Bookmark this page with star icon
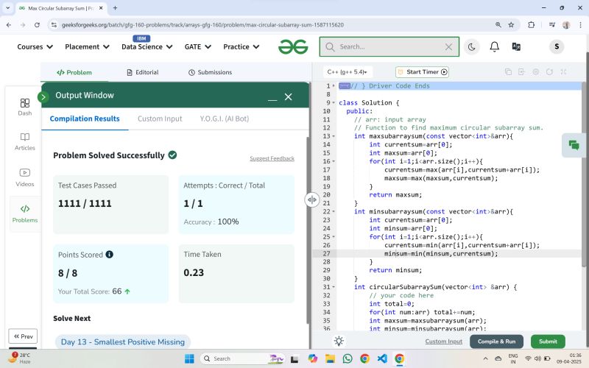This screenshot has height=368, width=589. 511,25
